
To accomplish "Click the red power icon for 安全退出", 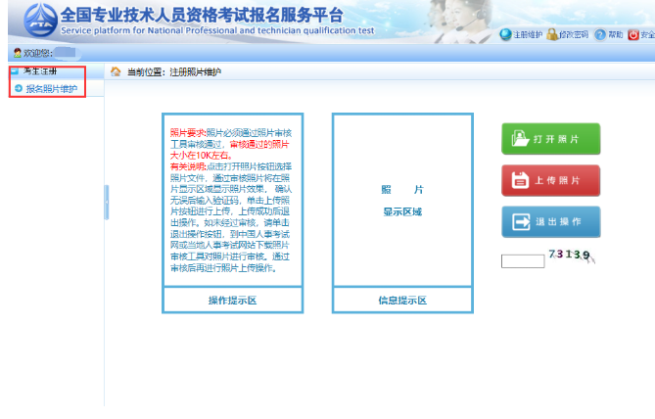I will point(633,34).
